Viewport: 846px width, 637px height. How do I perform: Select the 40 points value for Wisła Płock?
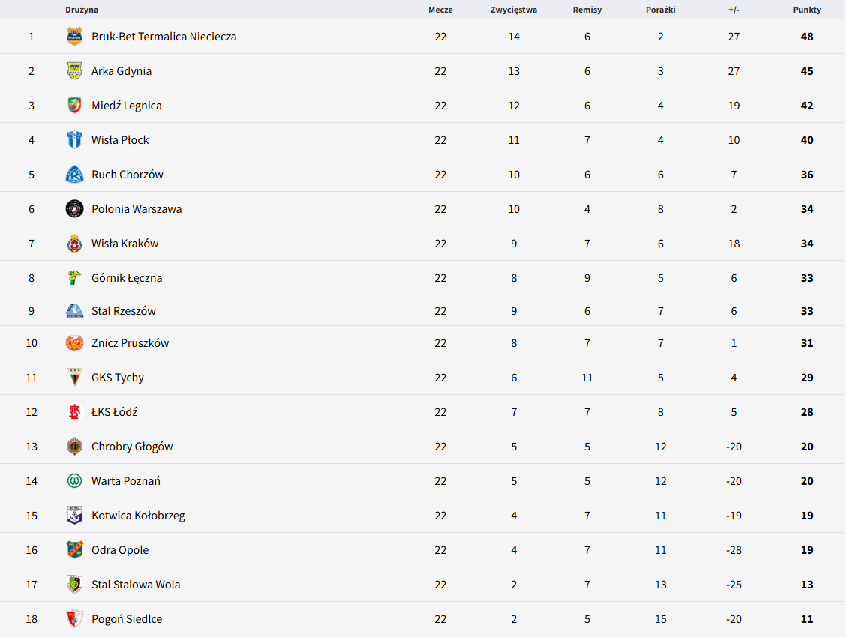click(x=807, y=140)
